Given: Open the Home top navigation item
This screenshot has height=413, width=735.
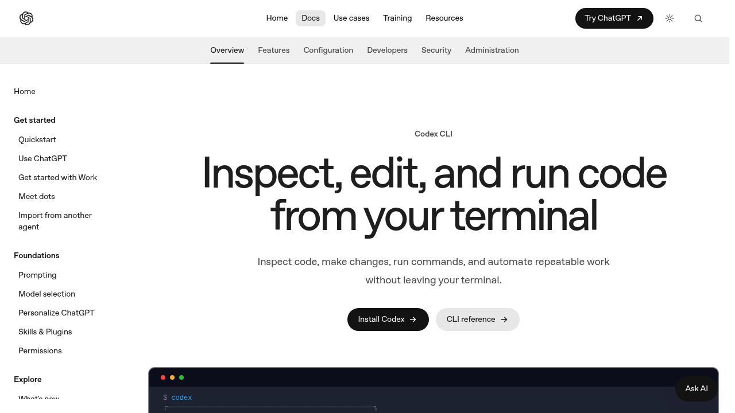Looking at the screenshot, I should click(x=277, y=18).
